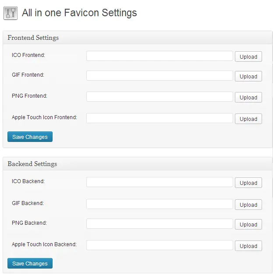This screenshot has width=273, height=276.
Task: Click the GIF Backend URL field
Action: point(160,204)
